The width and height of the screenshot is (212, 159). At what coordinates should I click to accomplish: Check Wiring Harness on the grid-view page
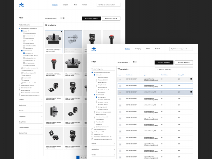pos(20,90)
